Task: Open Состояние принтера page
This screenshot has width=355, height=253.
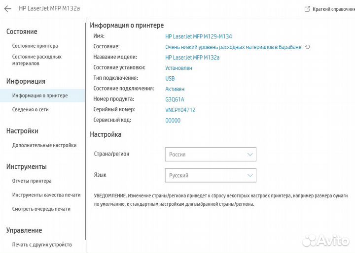Action: click(35, 46)
